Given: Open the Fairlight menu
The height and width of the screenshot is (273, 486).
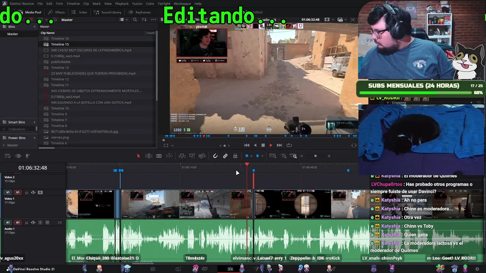Looking at the screenshot, I should click(x=164, y=3).
